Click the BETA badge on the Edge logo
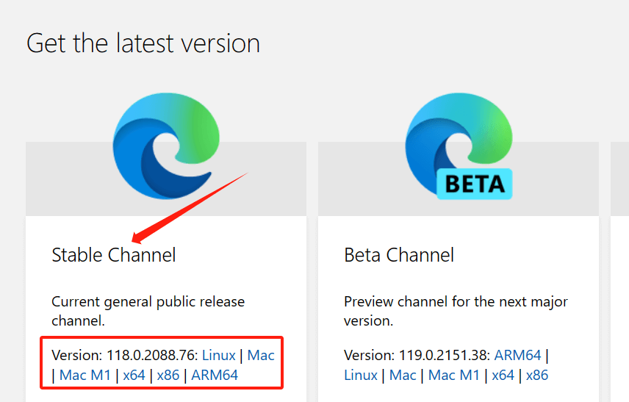 (475, 184)
